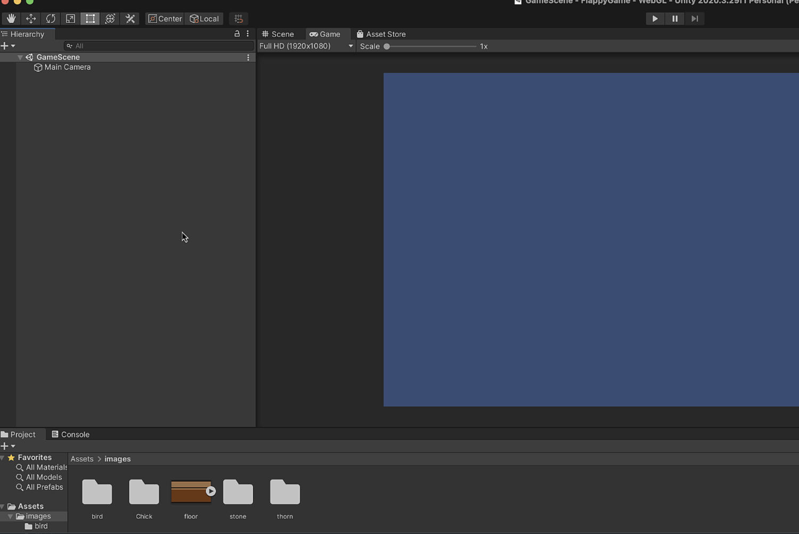Viewport: 799px width, 534px height.
Task: Select the Transform tool
Action: pyautogui.click(x=110, y=19)
